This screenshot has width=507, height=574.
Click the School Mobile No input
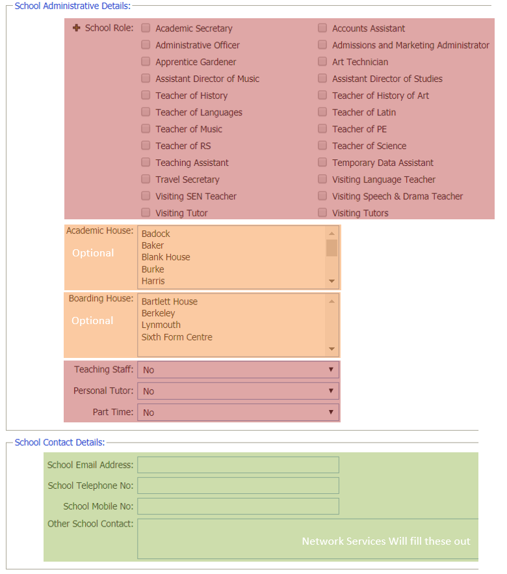[x=238, y=506]
